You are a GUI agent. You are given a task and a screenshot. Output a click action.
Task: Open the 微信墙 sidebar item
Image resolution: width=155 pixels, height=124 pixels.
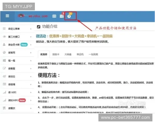click(17, 84)
